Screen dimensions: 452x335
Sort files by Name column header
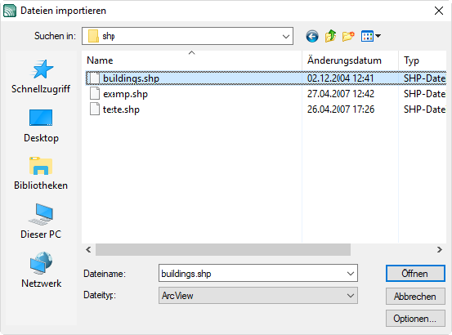tap(100, 60)
